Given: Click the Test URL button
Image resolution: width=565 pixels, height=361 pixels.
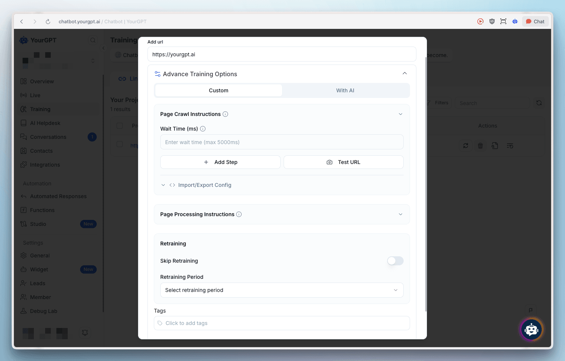Looking at the screenshot, I should coord(343,162).
